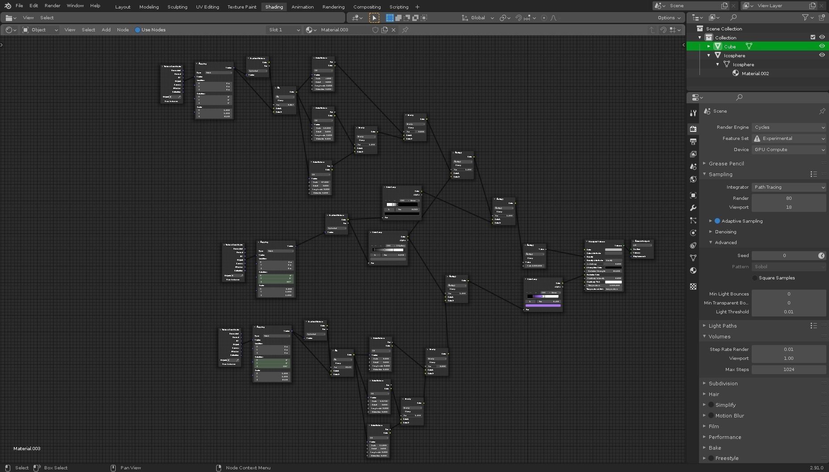This screenshot has width=829, height=472.
Task: Click the purple color ramp swatch
Action: (x=543, y=306)
